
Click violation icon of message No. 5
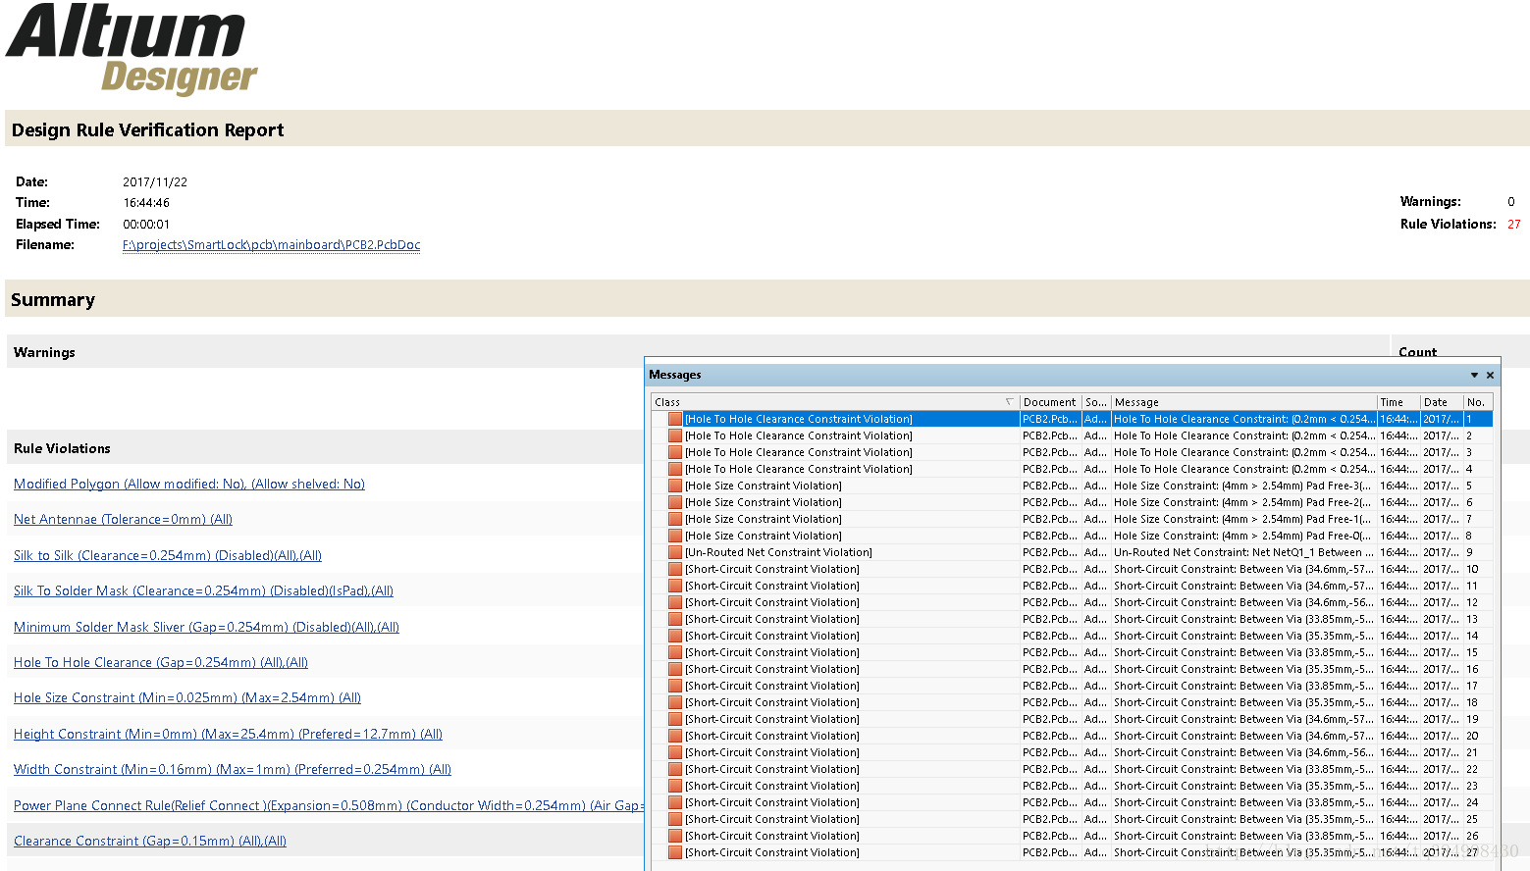coord(675,486)
